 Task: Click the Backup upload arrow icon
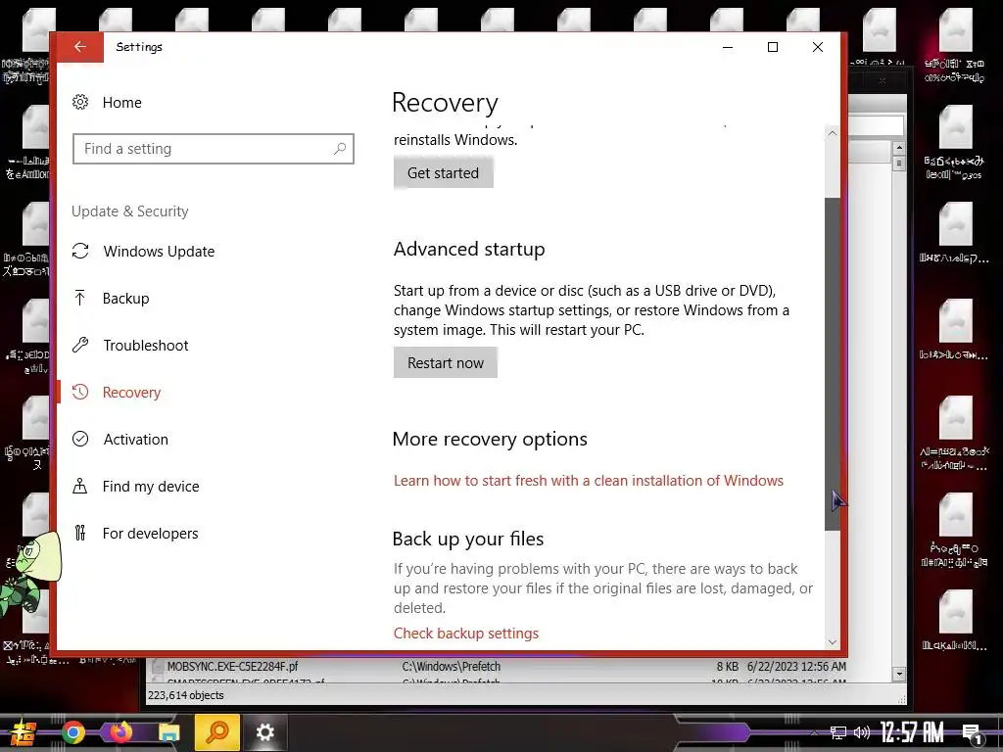80,298
